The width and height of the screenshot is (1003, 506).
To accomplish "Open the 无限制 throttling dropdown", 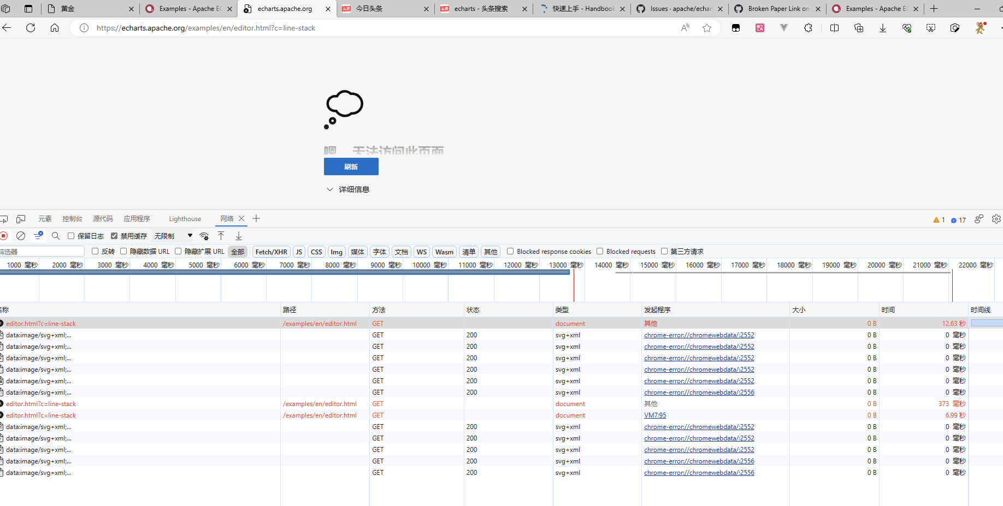I will point(169,235).
